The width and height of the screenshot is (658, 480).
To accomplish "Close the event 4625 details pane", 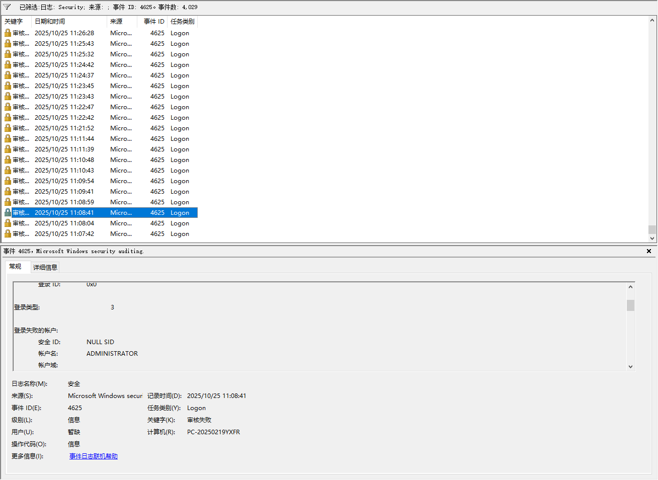I will 649,251.
